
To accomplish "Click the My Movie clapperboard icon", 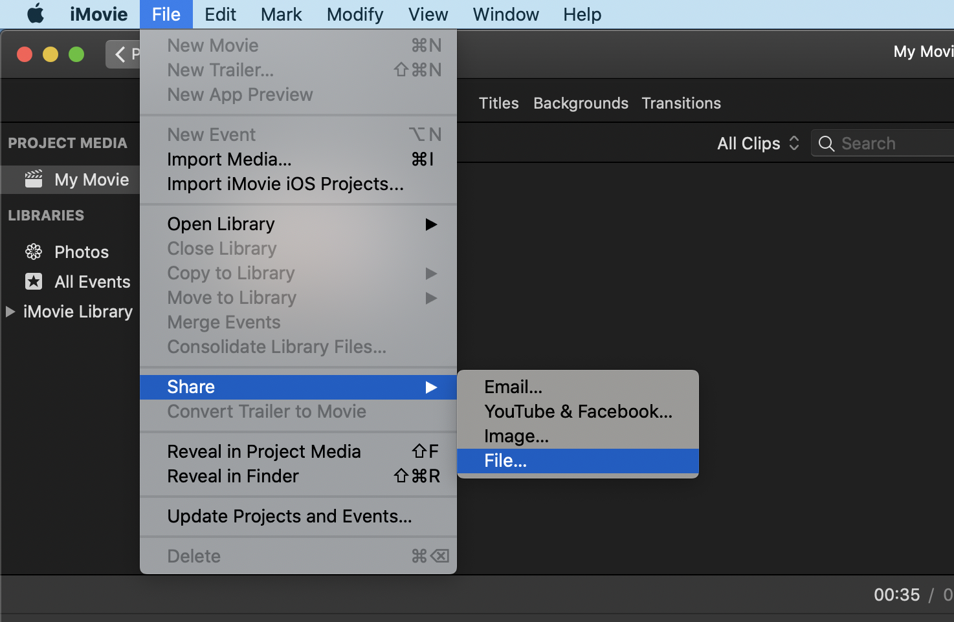I will coord(34,179).
